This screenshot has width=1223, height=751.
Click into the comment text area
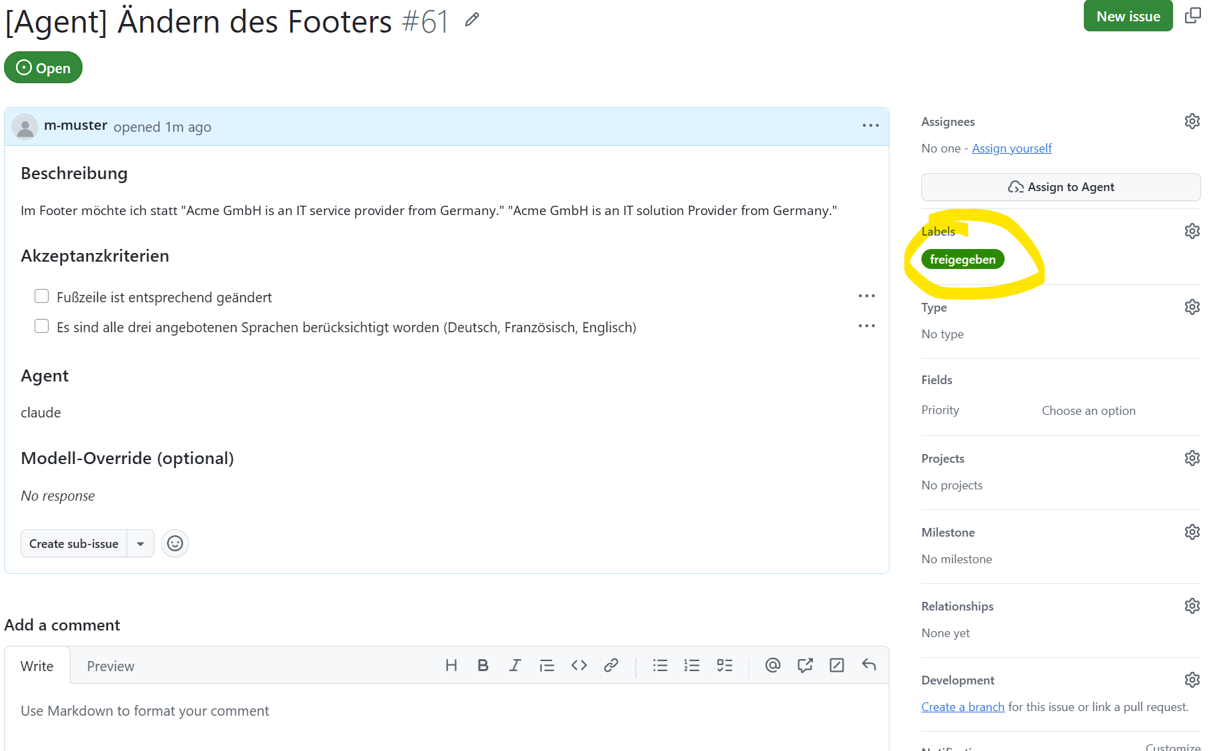447,718
